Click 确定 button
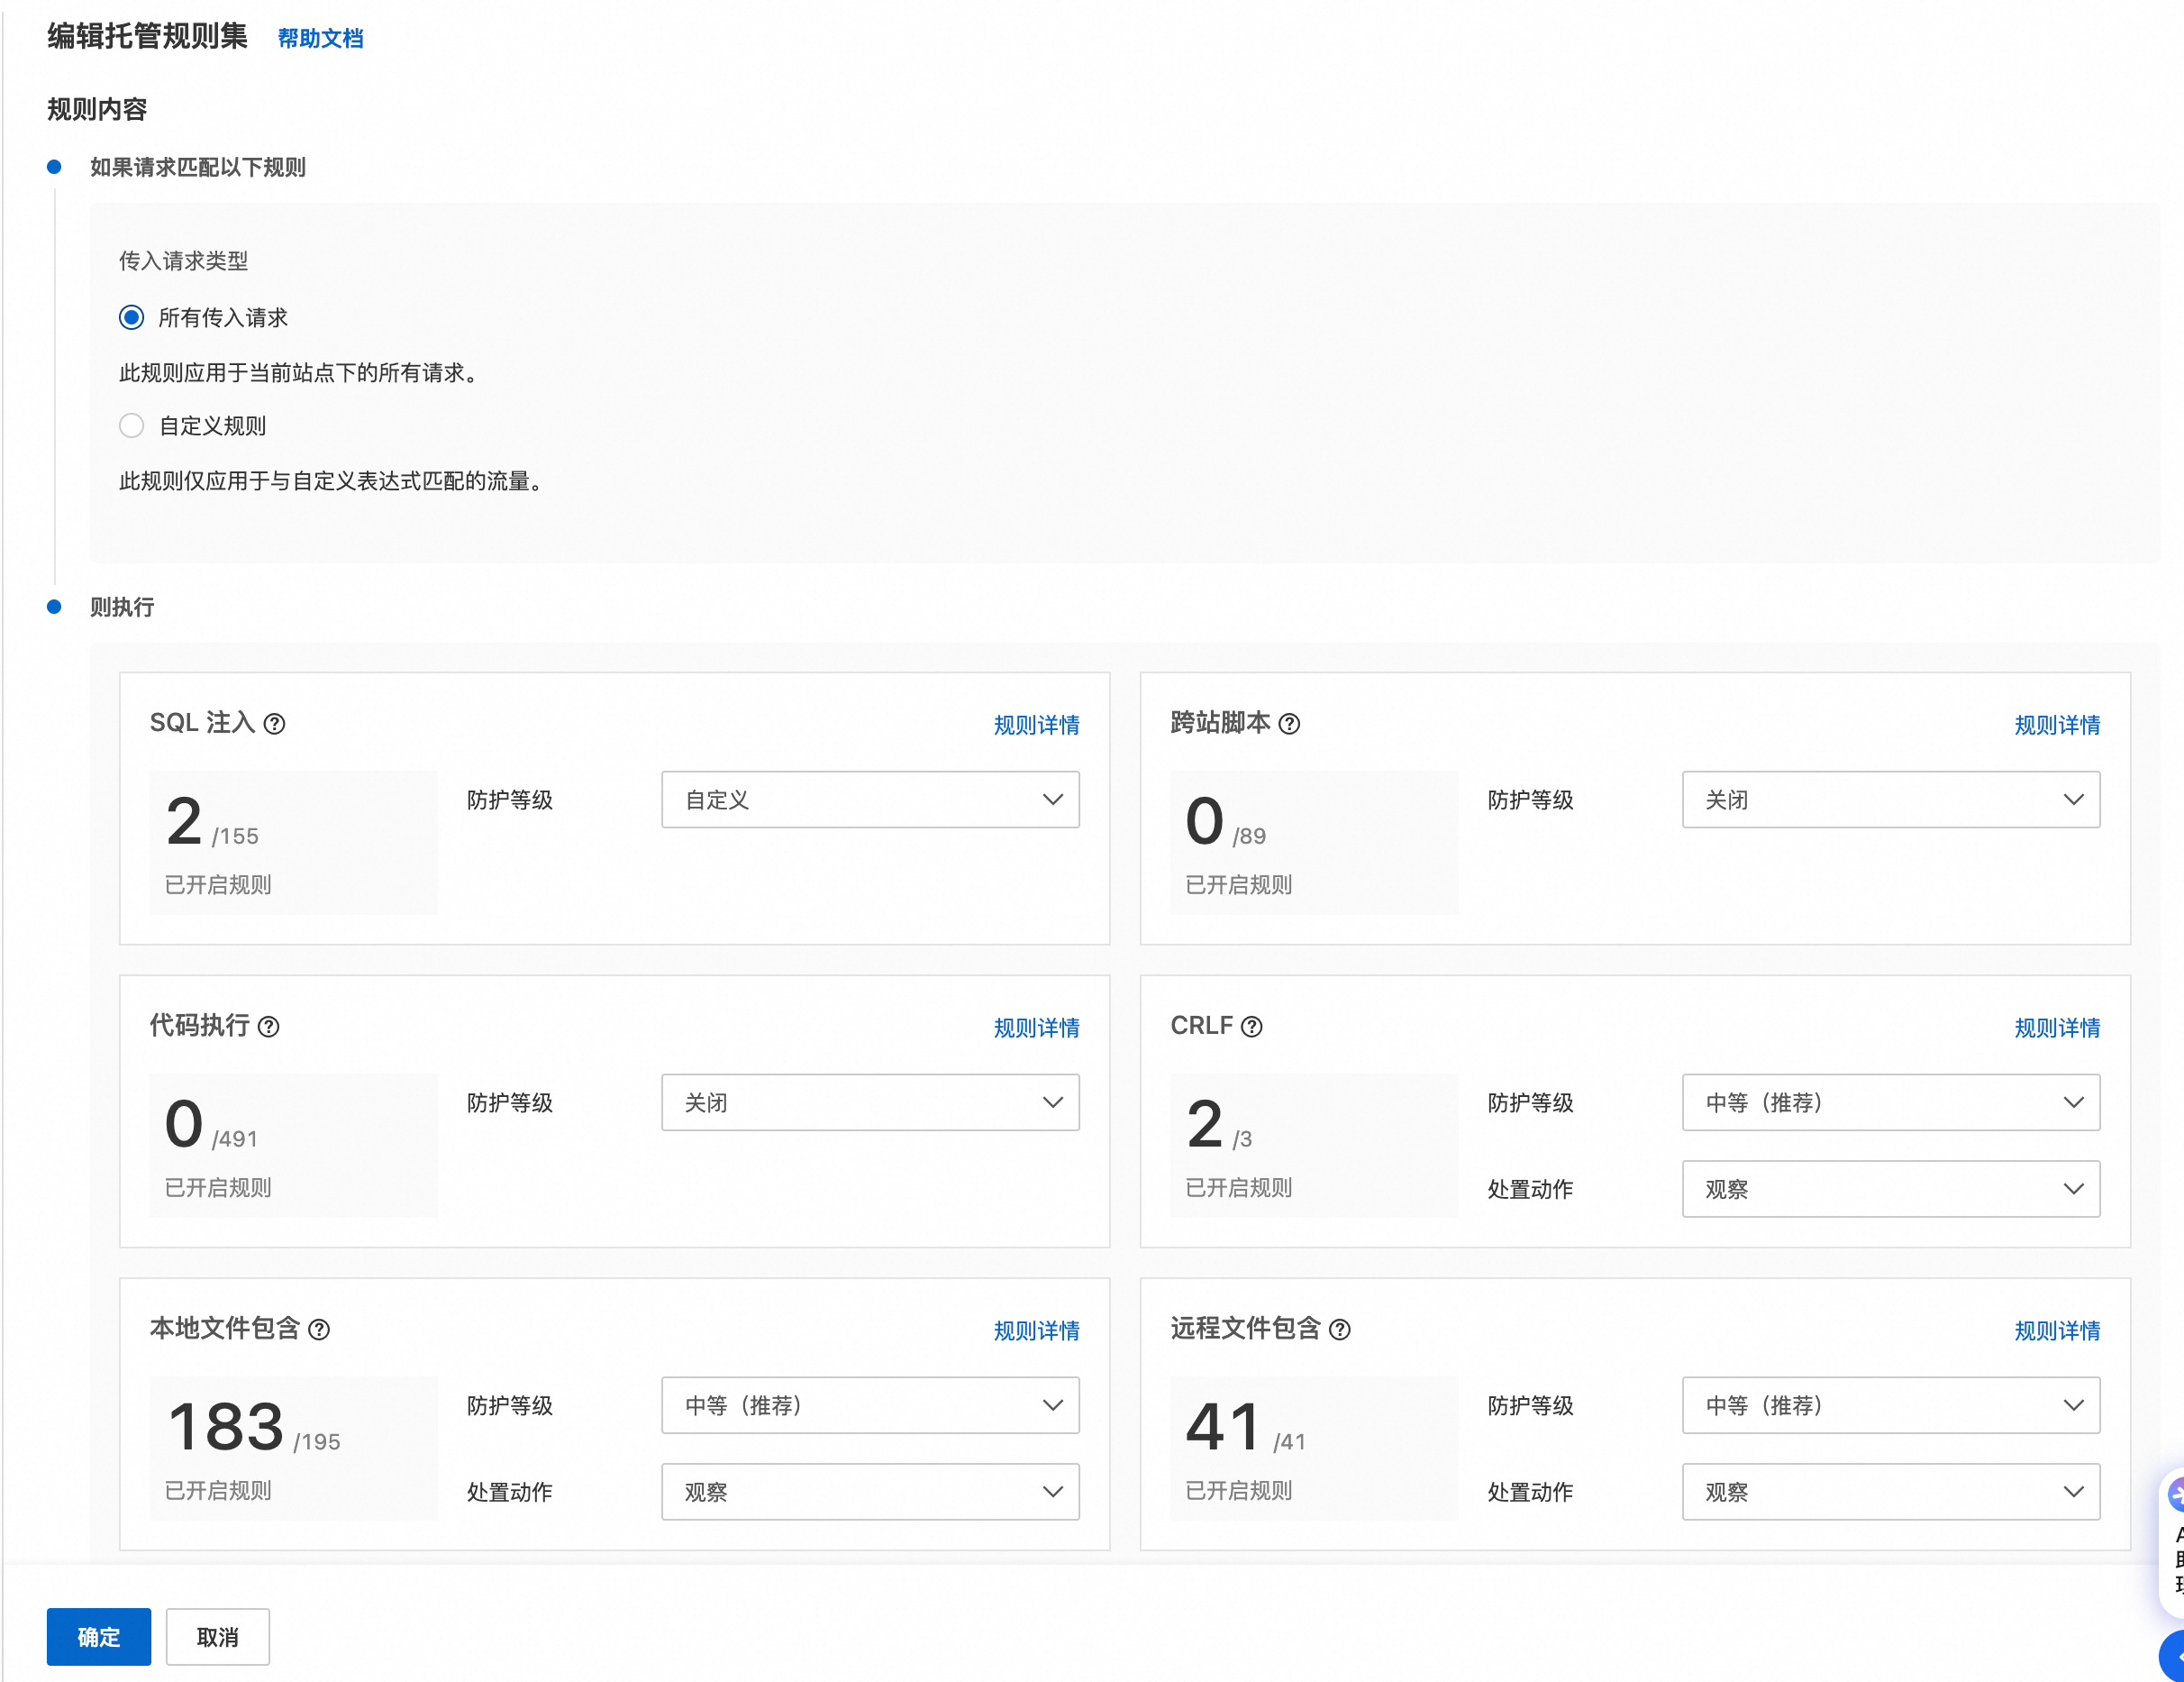The image size is (2184, 1682). [98, 1637]
